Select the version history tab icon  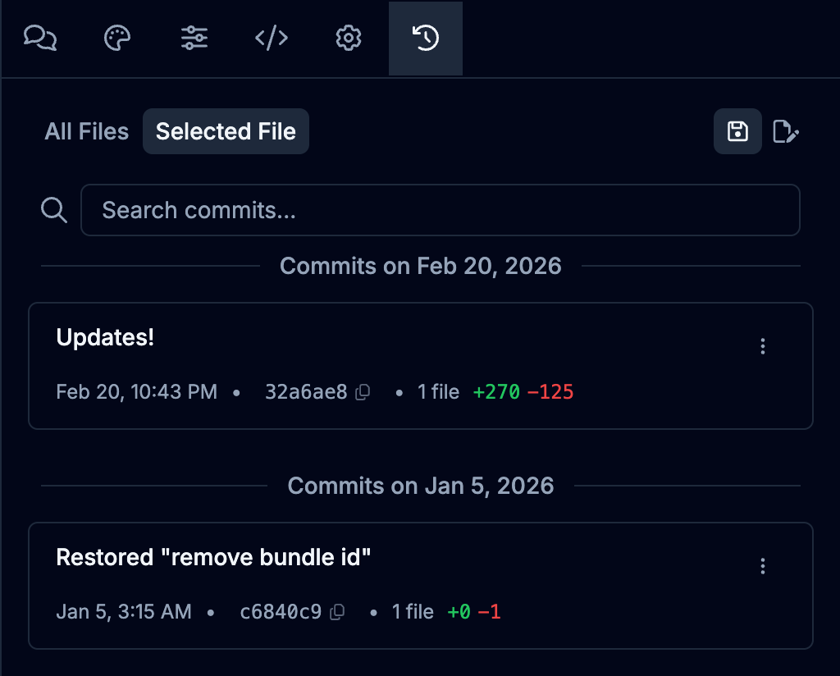point(426,39)
